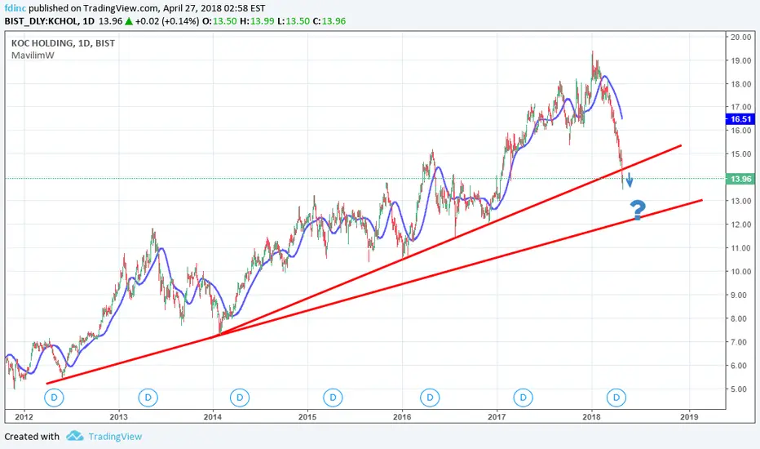Screen dimensions: 760x449
Task: Click the blue question mark annotation
Action: pos(638,210)
